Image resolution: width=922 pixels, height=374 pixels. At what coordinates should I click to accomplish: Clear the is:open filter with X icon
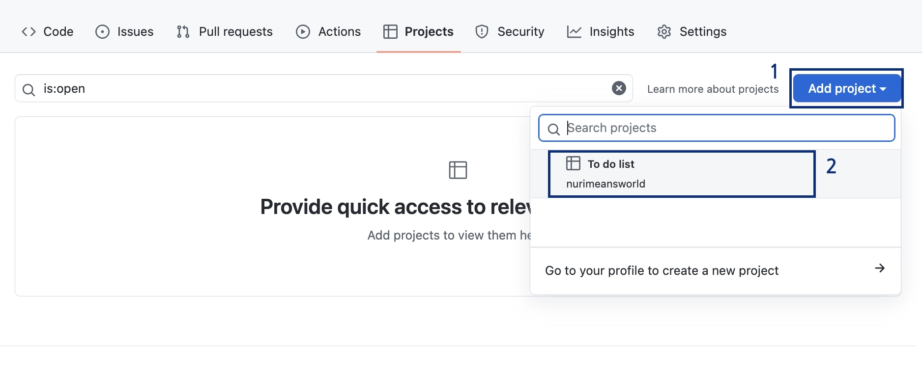(619, 88)
